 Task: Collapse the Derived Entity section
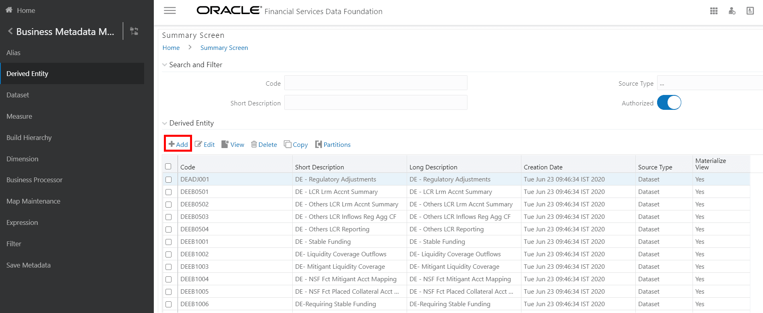pyautogui.click(x=164, y=123)
